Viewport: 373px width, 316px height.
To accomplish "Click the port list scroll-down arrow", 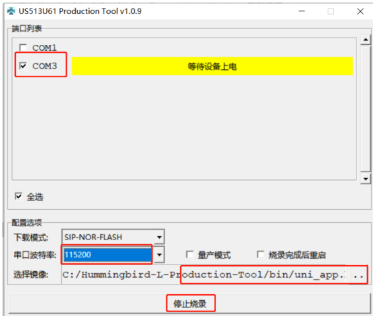I will click(366, 179).
